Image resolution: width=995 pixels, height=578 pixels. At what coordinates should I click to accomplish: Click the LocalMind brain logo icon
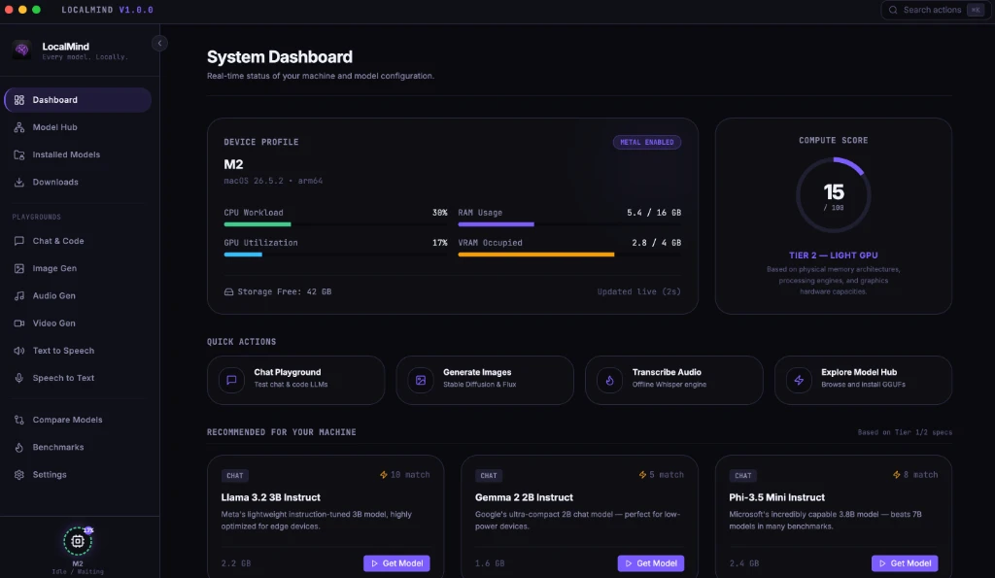(x=21, y=50)
